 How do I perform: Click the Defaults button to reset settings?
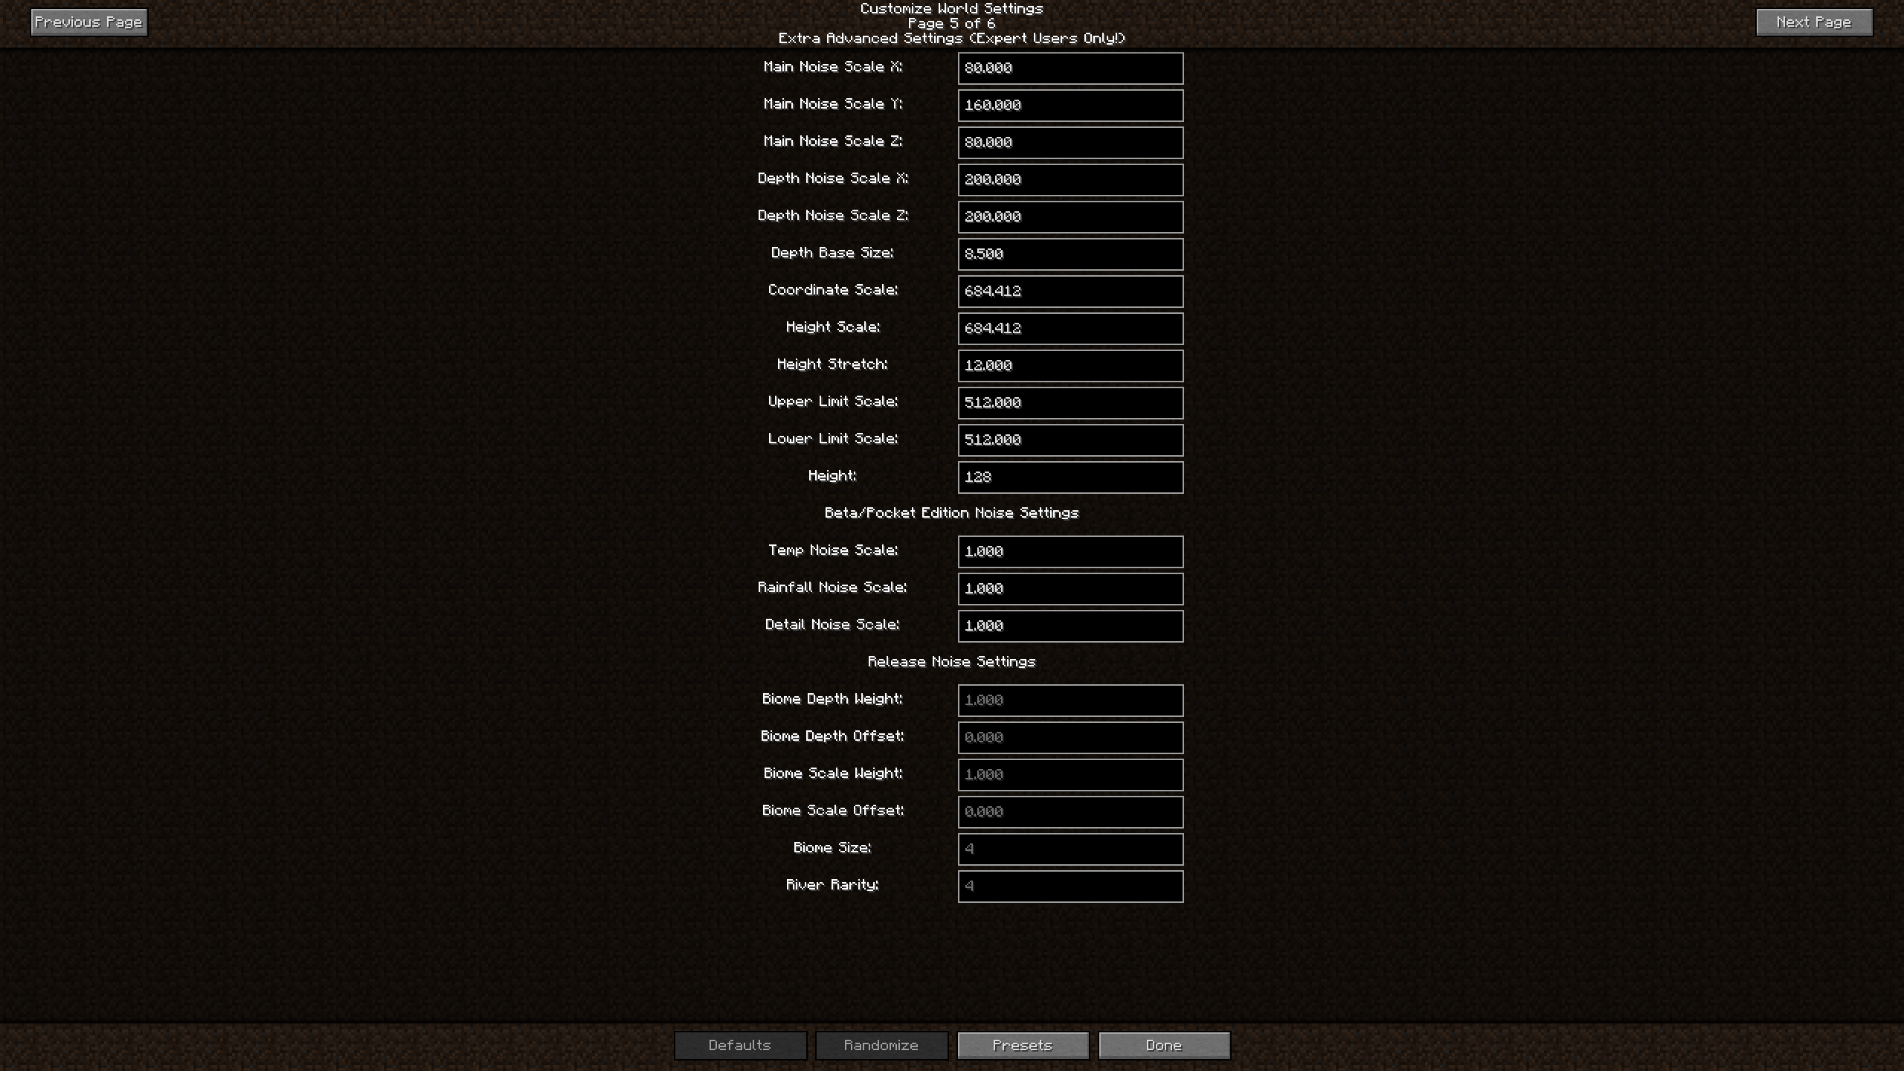tap(739, 1045)
